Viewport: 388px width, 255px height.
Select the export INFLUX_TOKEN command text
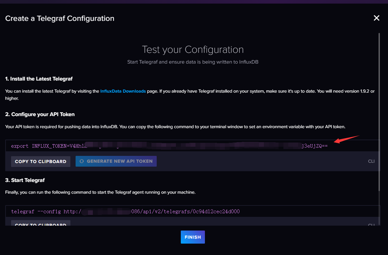[x=169, y=146]
